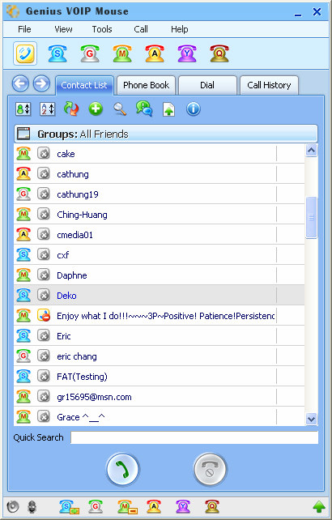The height and width of the screenshot is (520, 332).
Task: Open the Tools menu
Action: pyautogui.click(x=102, y=29)
